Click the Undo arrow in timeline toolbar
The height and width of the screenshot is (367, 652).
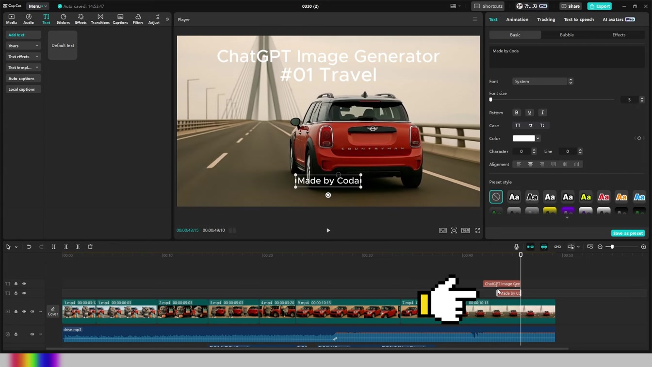tap(29, 247)
